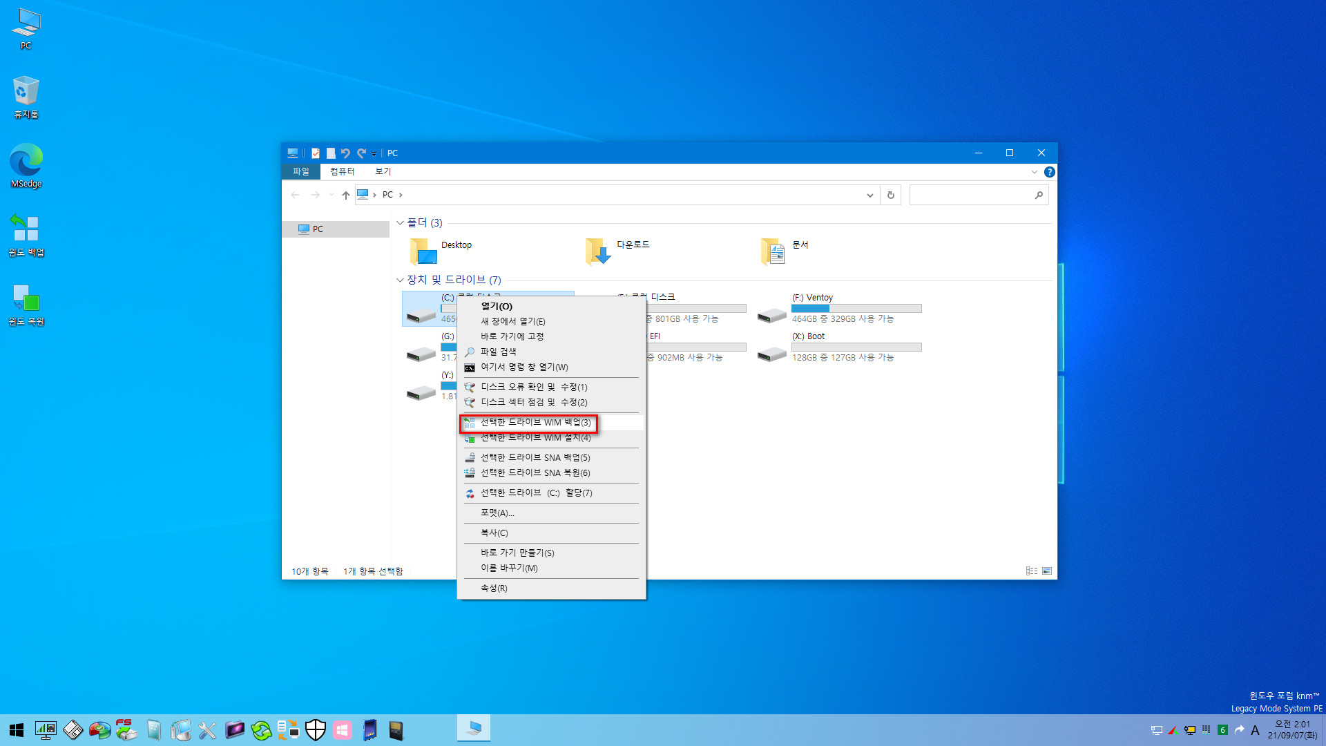This screenshot has height=746, width=1326.
Task: Open the Recycle Bin (휴지통) desktop icon
Action: pos(26,97)
